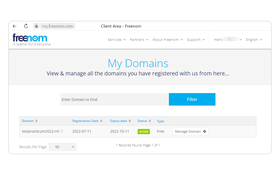The image size is (280, 175).
Task: Open testpracticum2022.ml external link icon
Action: [61, 131]
